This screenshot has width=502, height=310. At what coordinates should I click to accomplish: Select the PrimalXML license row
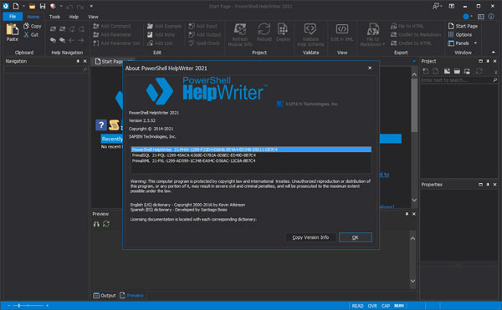[251, 160]
